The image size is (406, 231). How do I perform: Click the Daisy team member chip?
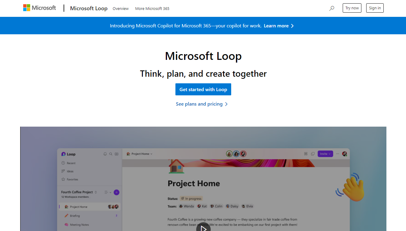coord(232,206)
